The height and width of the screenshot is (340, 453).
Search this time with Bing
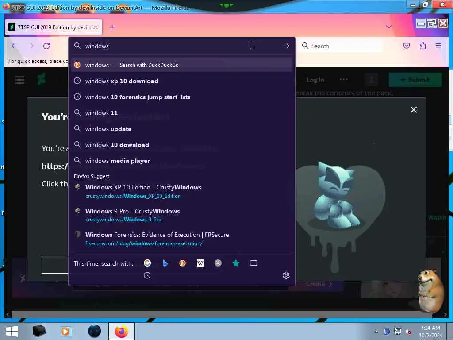(165, 263)
